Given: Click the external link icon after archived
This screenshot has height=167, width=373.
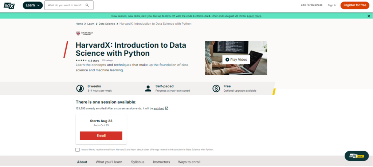Looking at the screenshot, I should [x=167, y=108].
